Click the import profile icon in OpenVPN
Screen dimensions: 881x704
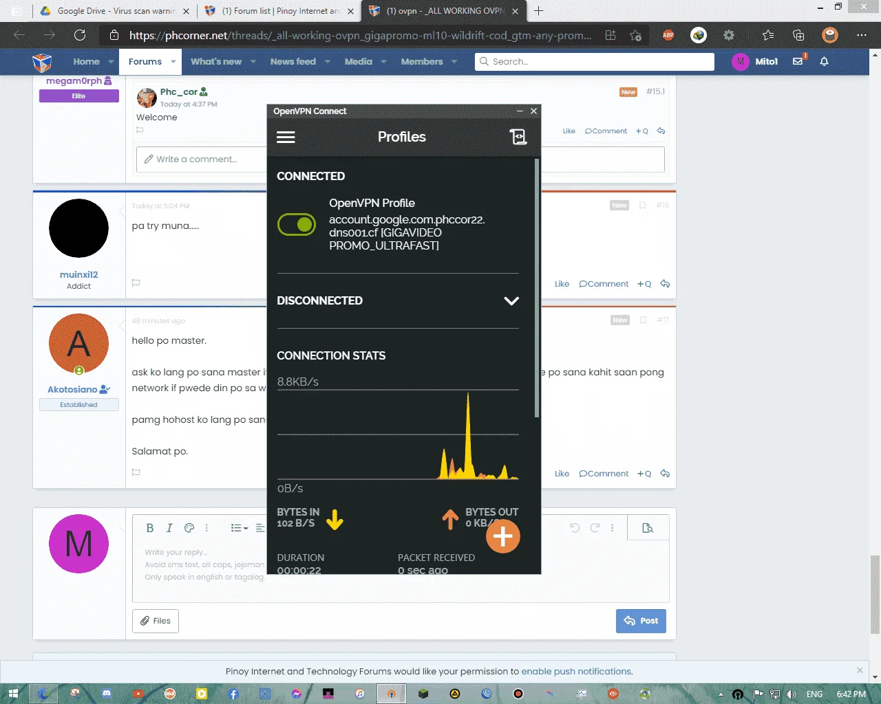(x=518, y=137)
